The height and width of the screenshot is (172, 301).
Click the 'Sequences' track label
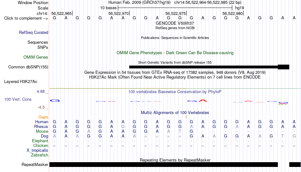[38, 42]
